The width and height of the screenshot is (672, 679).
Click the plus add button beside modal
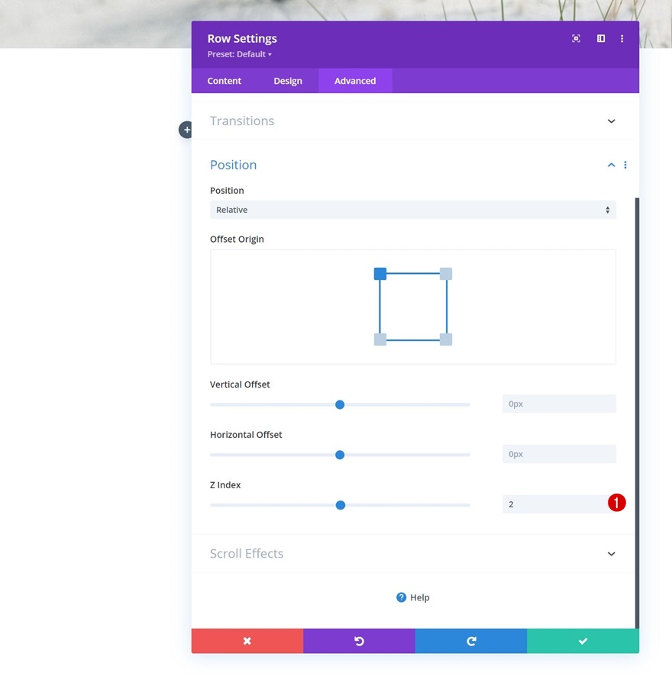[186, 130]
